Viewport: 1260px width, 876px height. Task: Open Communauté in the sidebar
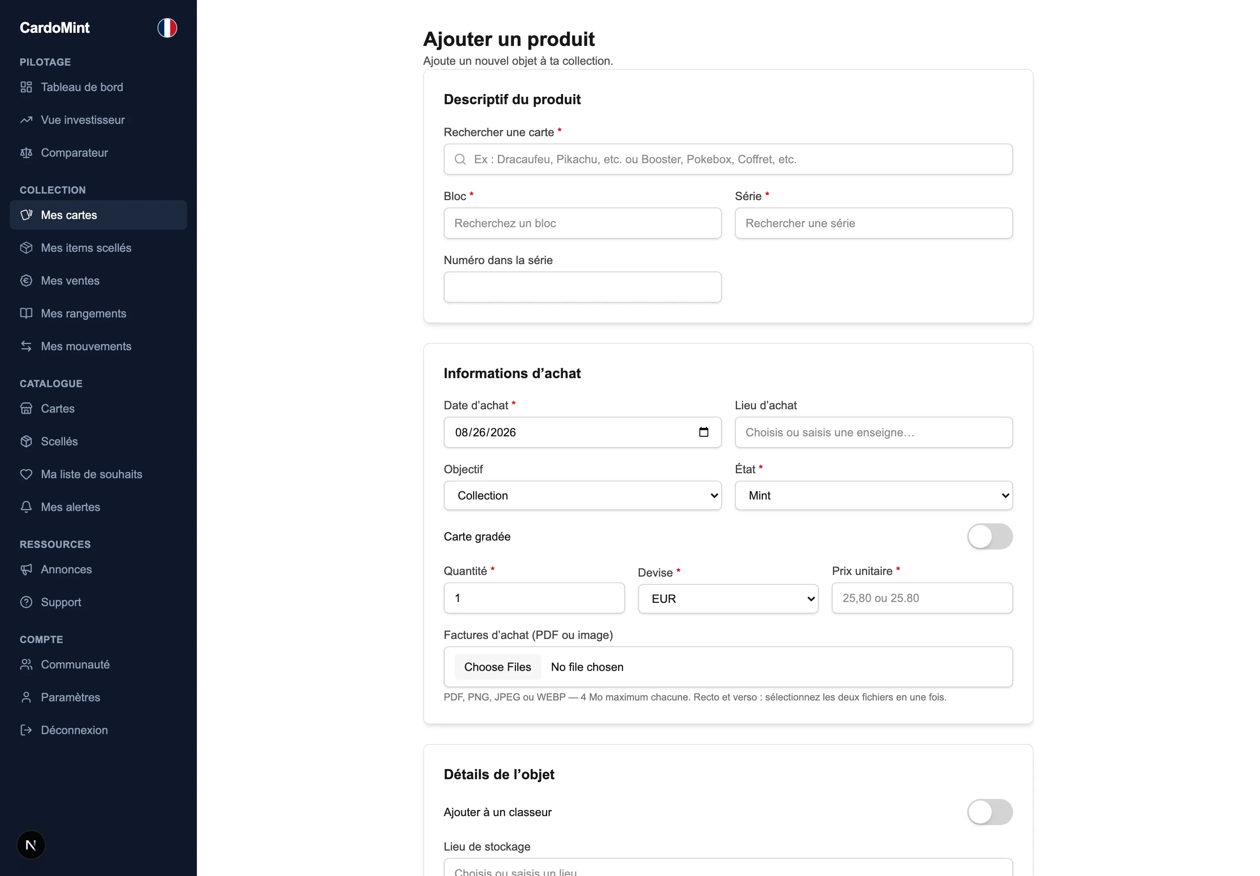(98, 665)
